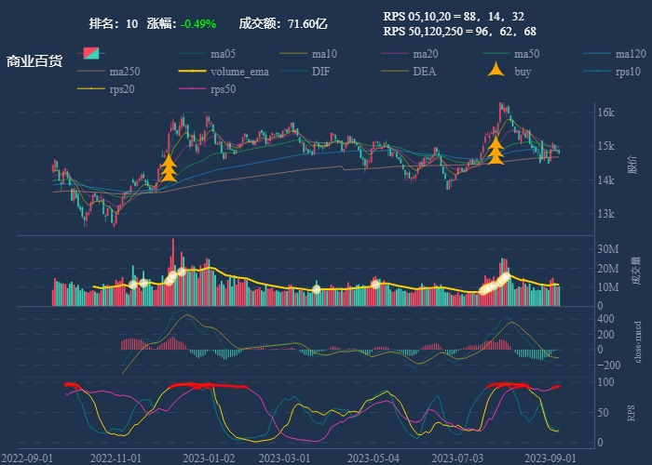The image size is (652, 465).
Task: Toggle ma10 line visibility in legend
Action: (x=295, y=54)
